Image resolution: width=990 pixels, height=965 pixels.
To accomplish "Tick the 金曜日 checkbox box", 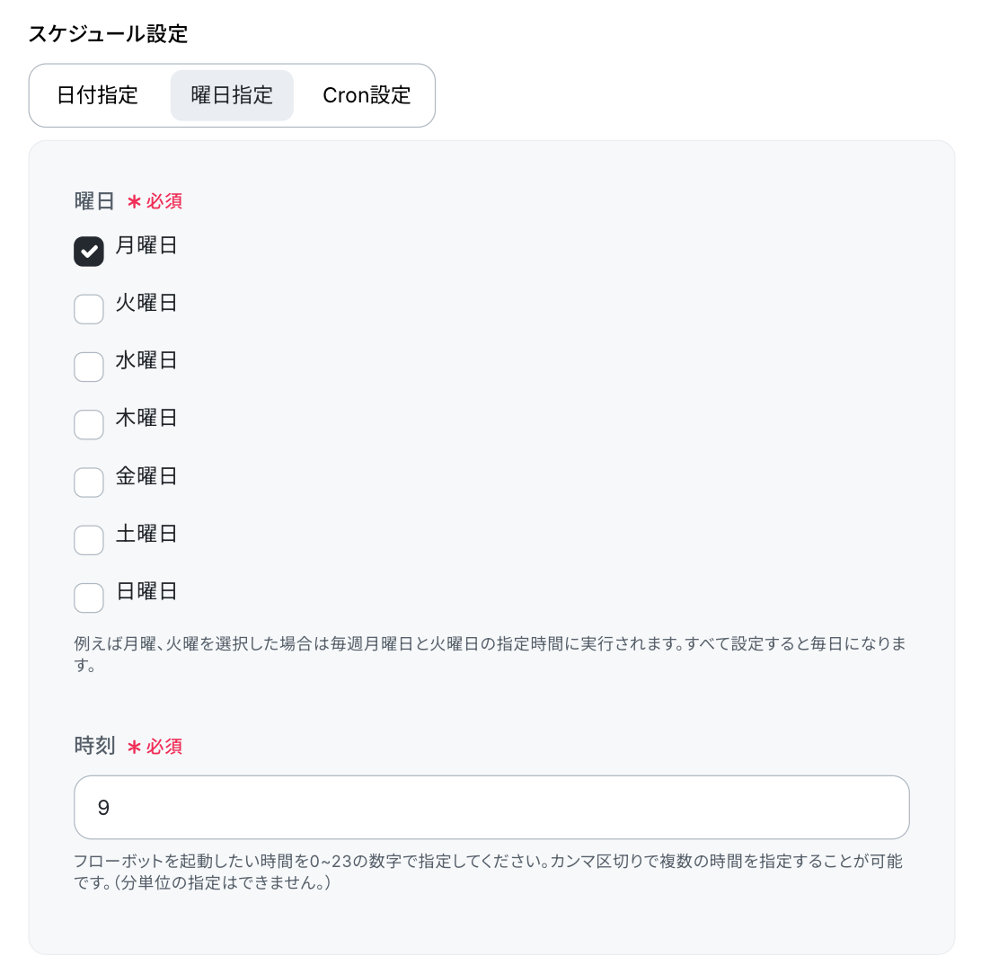I will pyautogui.click(x=89, y=482).
